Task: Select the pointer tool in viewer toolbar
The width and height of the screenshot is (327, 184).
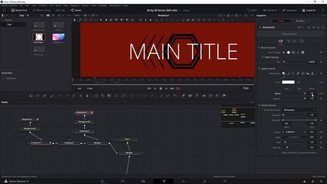Action: click(x=75, y=20)
